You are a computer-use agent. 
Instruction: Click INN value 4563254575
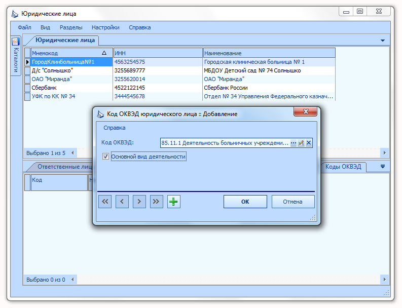tap(130, 62)
